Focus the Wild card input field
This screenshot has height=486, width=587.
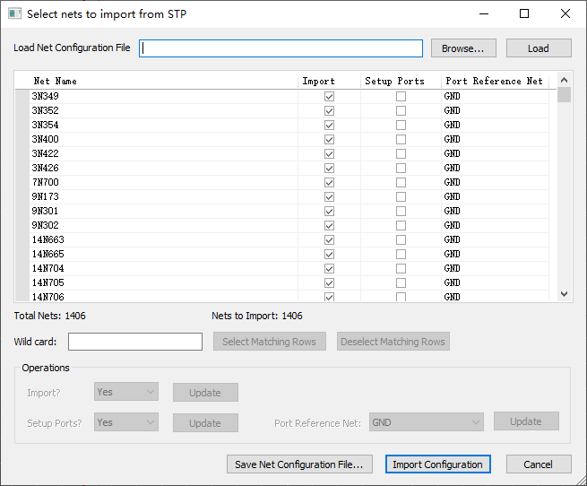coord(135,342)
